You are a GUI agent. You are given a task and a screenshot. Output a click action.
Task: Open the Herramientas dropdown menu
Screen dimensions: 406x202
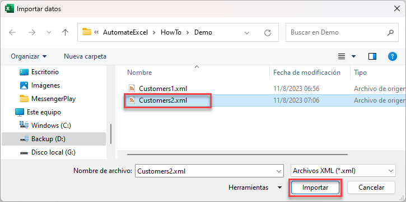[x=255, y=187]
